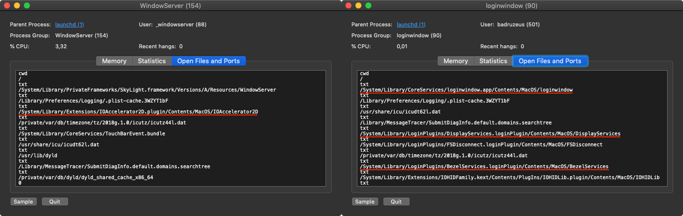Screen dimensions: 683x216
Task: Click the loginwindow (90) window title
Action: tap(512, 5)
